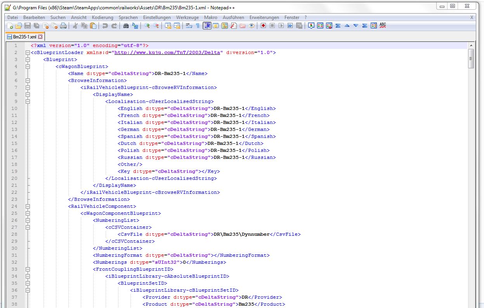Open the Erweiterungen menu
Image resolution: width=484 pixels, height=308 pixels.
click(264, 17)
